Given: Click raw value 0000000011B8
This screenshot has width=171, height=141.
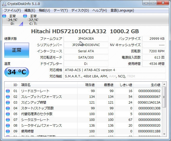Looking at the screenshot, I should click(149, 131).
